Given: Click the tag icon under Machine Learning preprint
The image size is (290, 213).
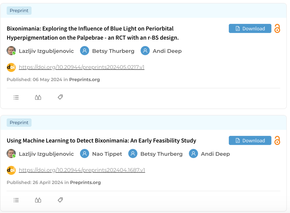Looking at the screenshot, I should pyautogui.click(x=60, y=200).
